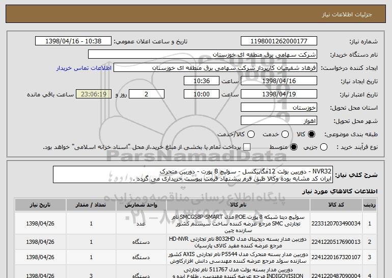Tick the اسناد خزانه اسلامی payment checkbox

pyautogui.click(x=247, y=147)
